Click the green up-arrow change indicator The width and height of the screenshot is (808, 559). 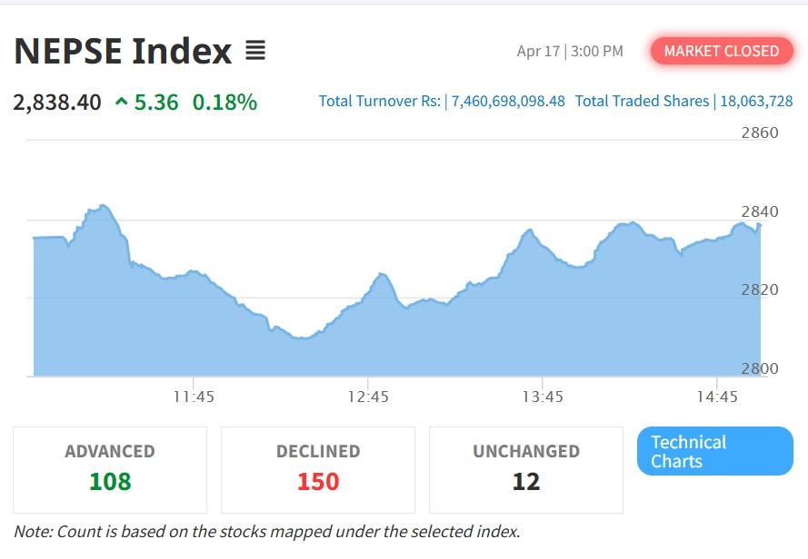click(x=121, y=103)
